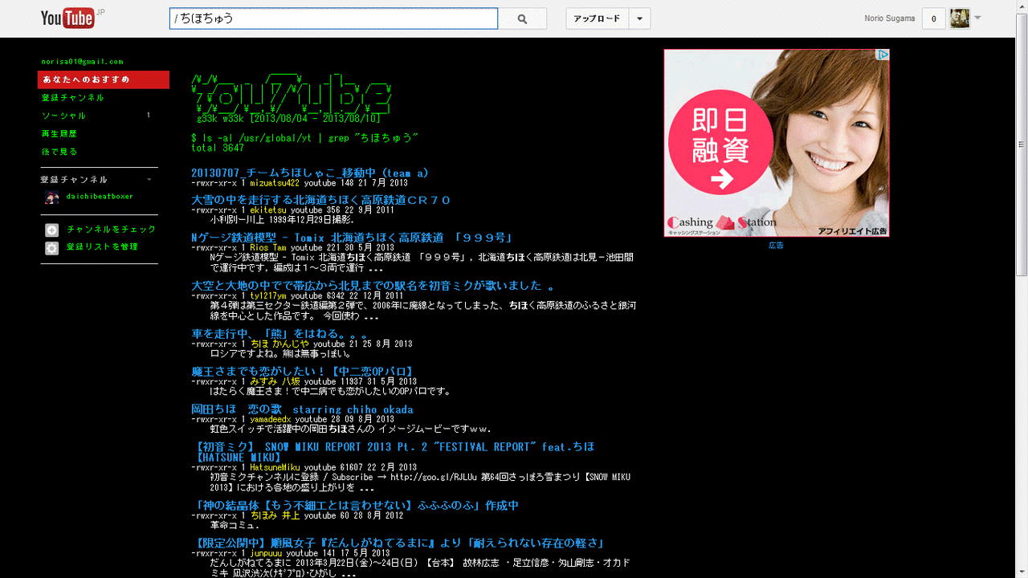Open video 限定公開中 順風女子 だんしがねてるまに
Viewport: 1028px width, 578px height.
tap(398, 543)
